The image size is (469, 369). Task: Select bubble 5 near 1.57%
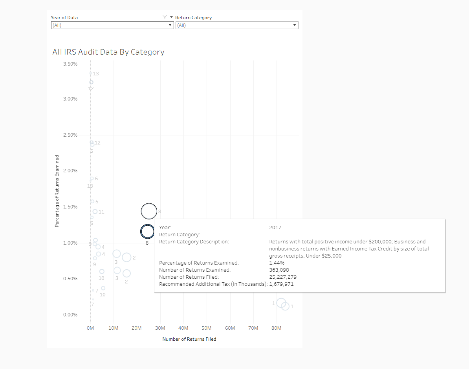pyautogui.click(x=92, y=201)
